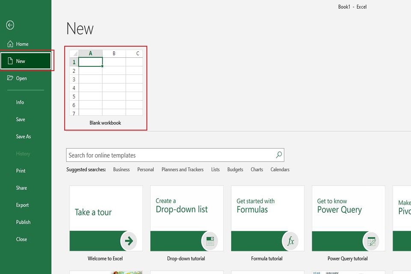Viewport: 411px width, 274px height.
Task: Open the Info page
Action: pos(26,102)
